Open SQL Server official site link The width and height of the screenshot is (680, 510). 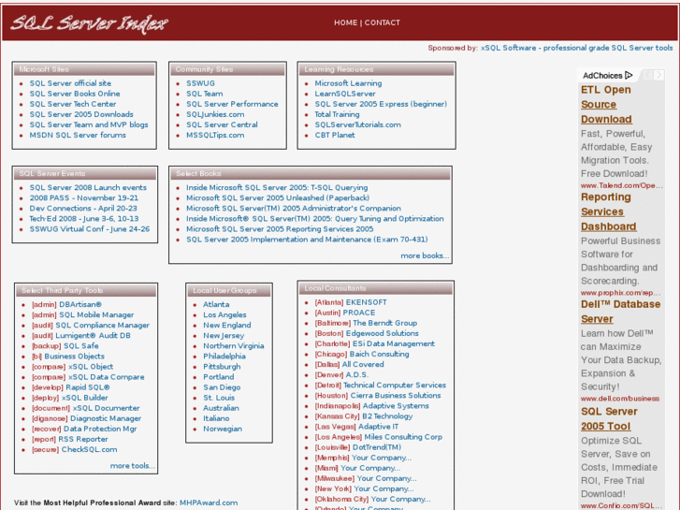pyautogui.click(x=70, y=83)
